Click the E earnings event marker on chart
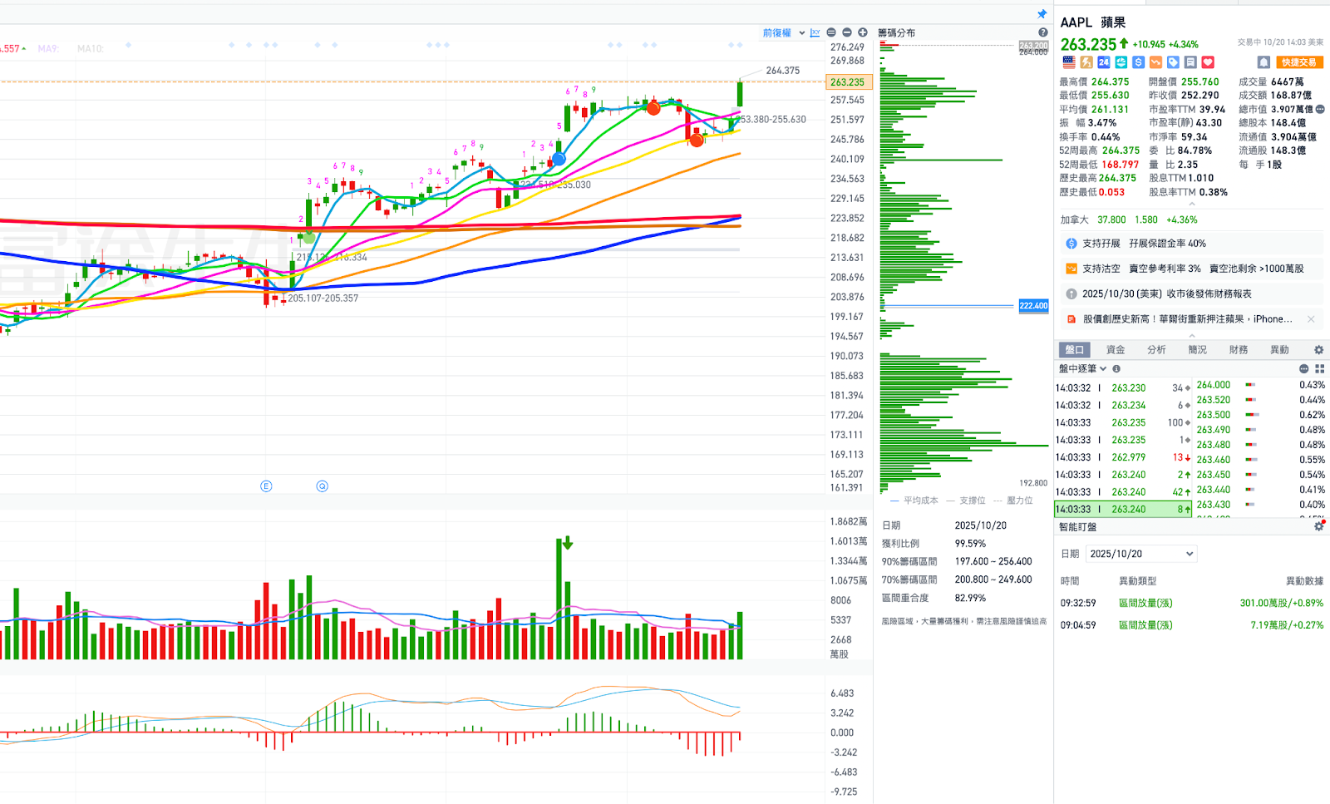Image resolution: width=1330 pixels, height=804 pixels. pyautogui.click(x=266, y=486)
